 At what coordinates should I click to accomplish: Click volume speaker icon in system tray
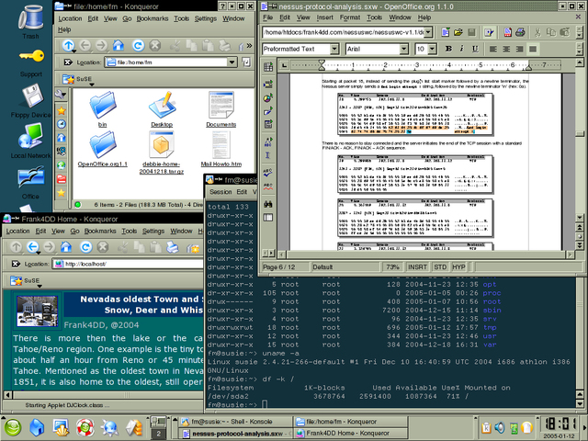pos(500,427)
